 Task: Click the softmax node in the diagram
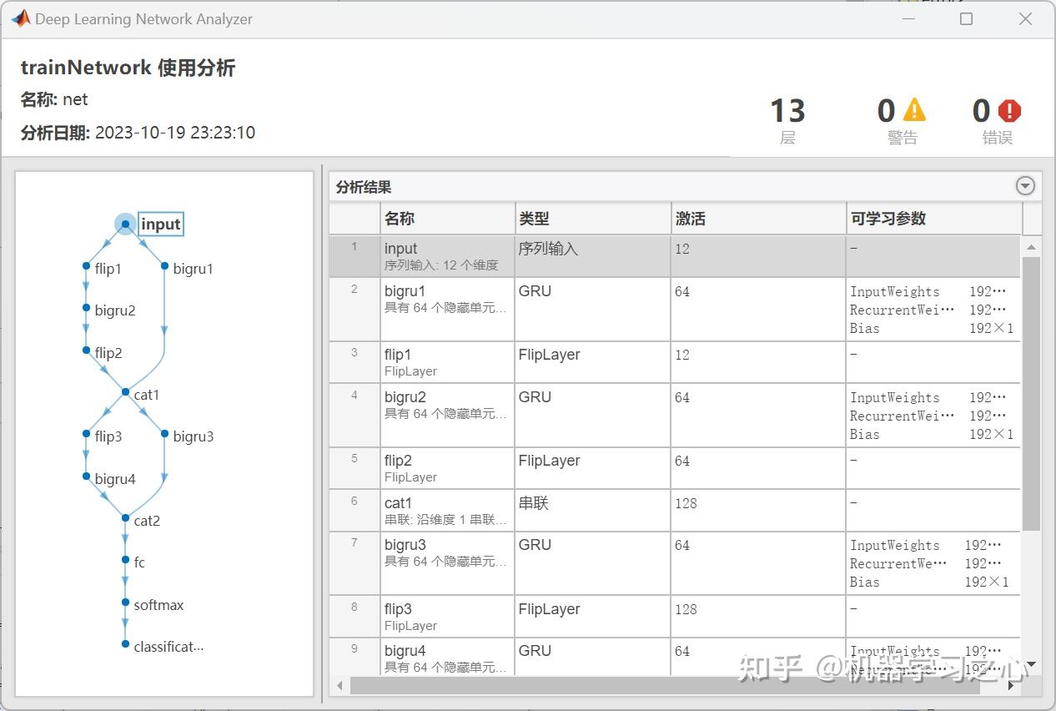123,604
